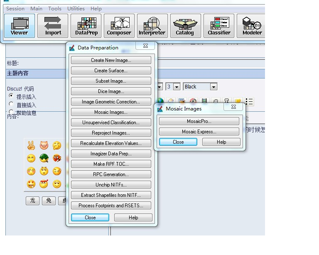Click the bullet list editor icon

click(249, 101)
